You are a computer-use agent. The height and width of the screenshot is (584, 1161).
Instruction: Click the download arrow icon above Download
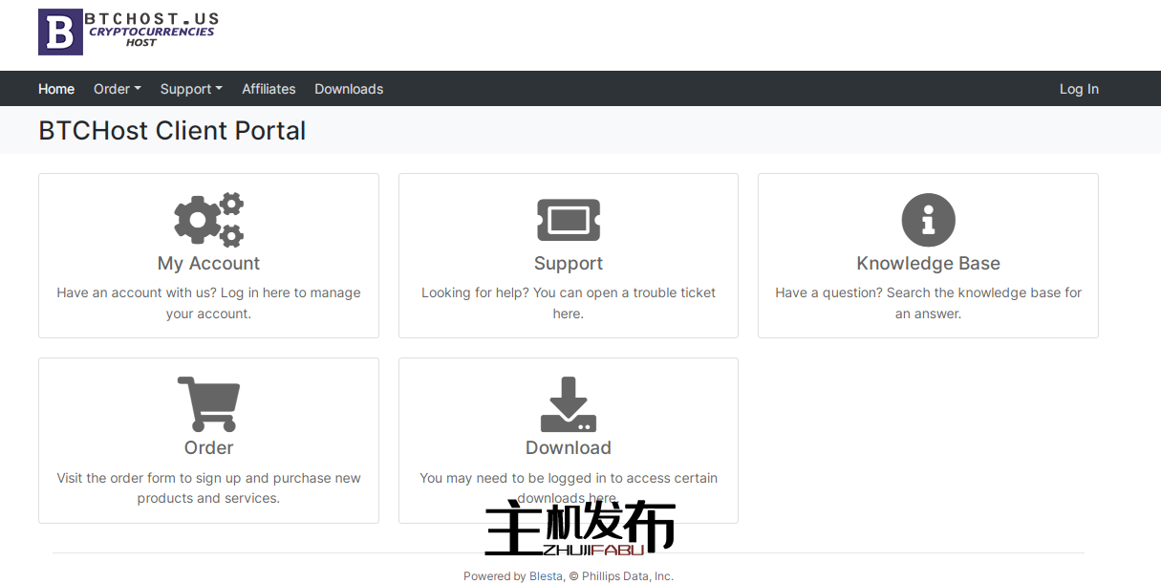pyautogui.click(x=568, y=402)
